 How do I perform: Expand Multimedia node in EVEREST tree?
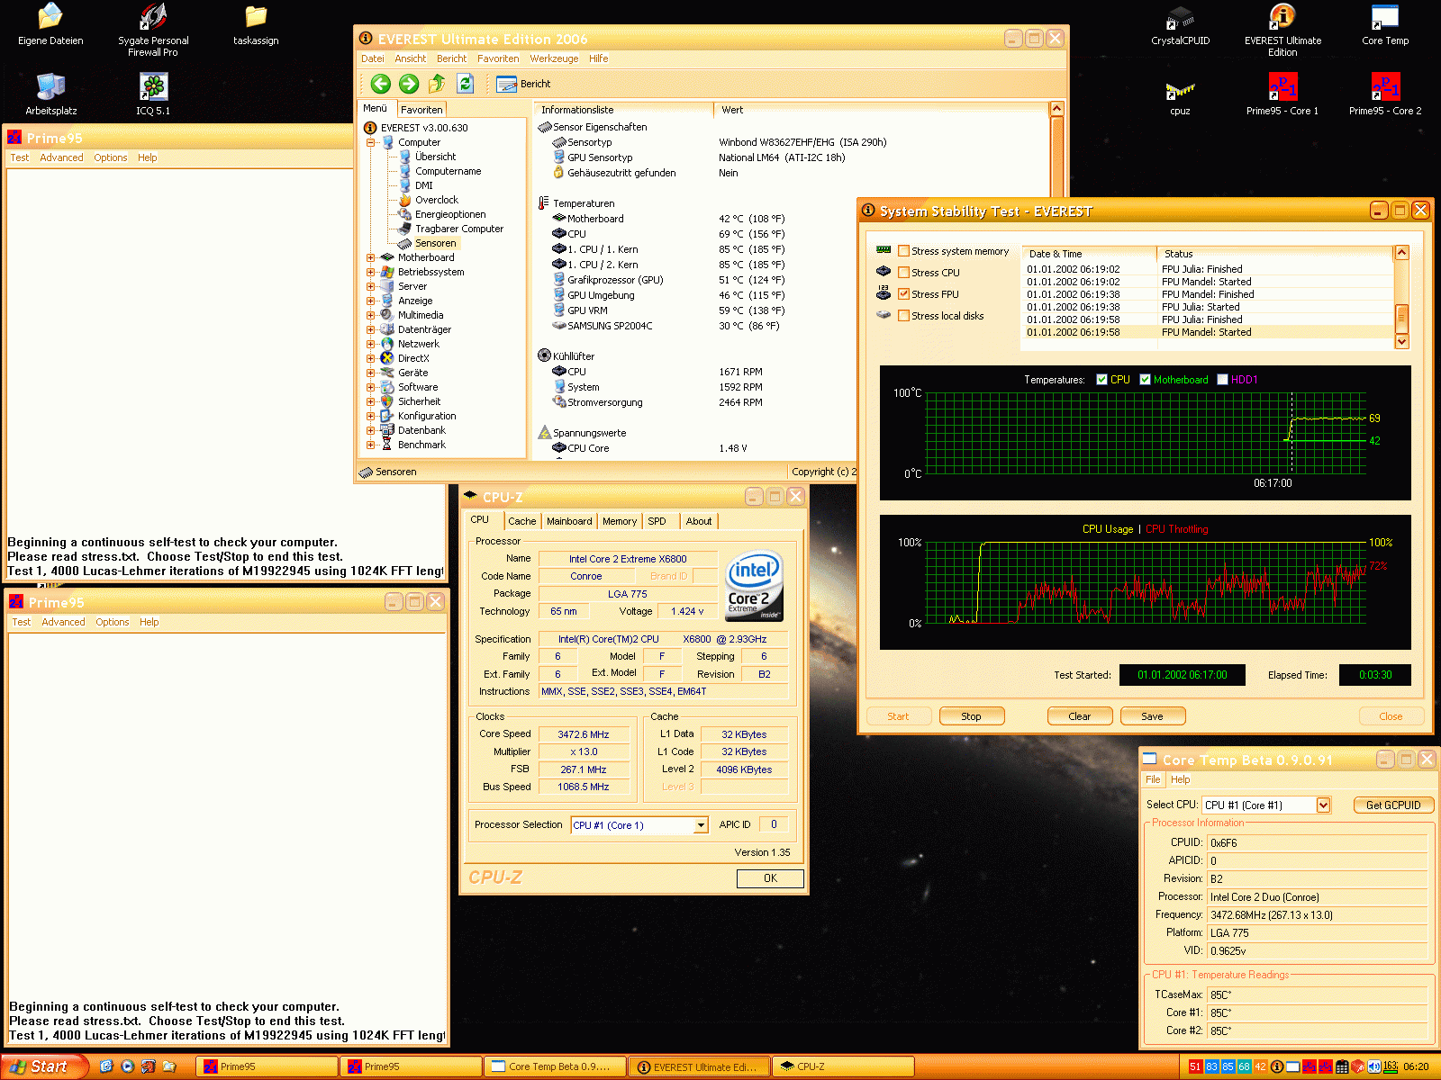point(370,315)
